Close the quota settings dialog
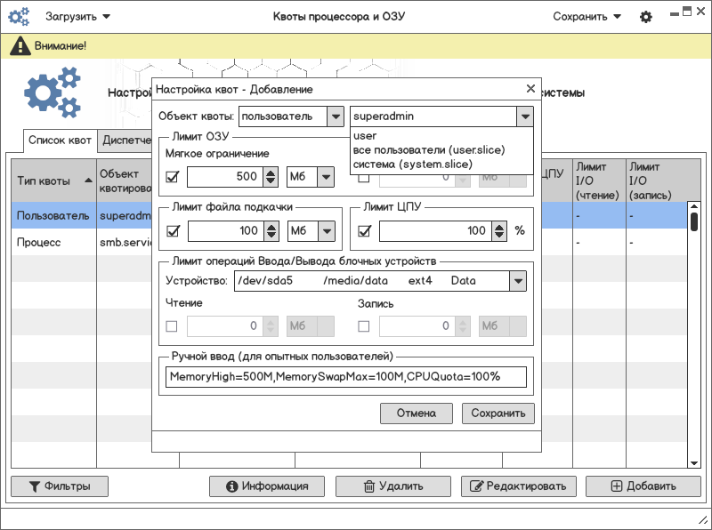 tap(530, 89)
